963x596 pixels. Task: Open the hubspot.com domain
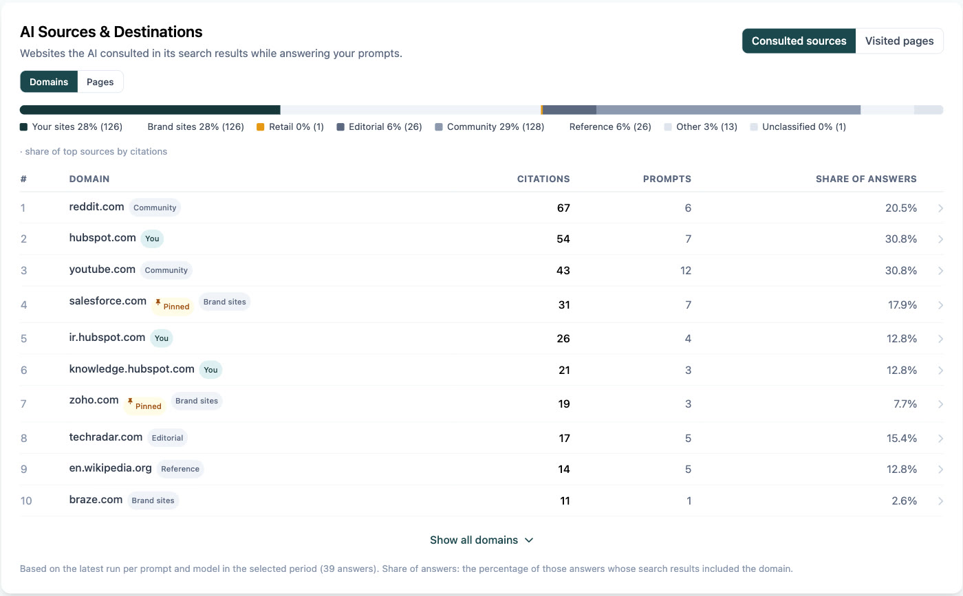(x=102, y=238)
